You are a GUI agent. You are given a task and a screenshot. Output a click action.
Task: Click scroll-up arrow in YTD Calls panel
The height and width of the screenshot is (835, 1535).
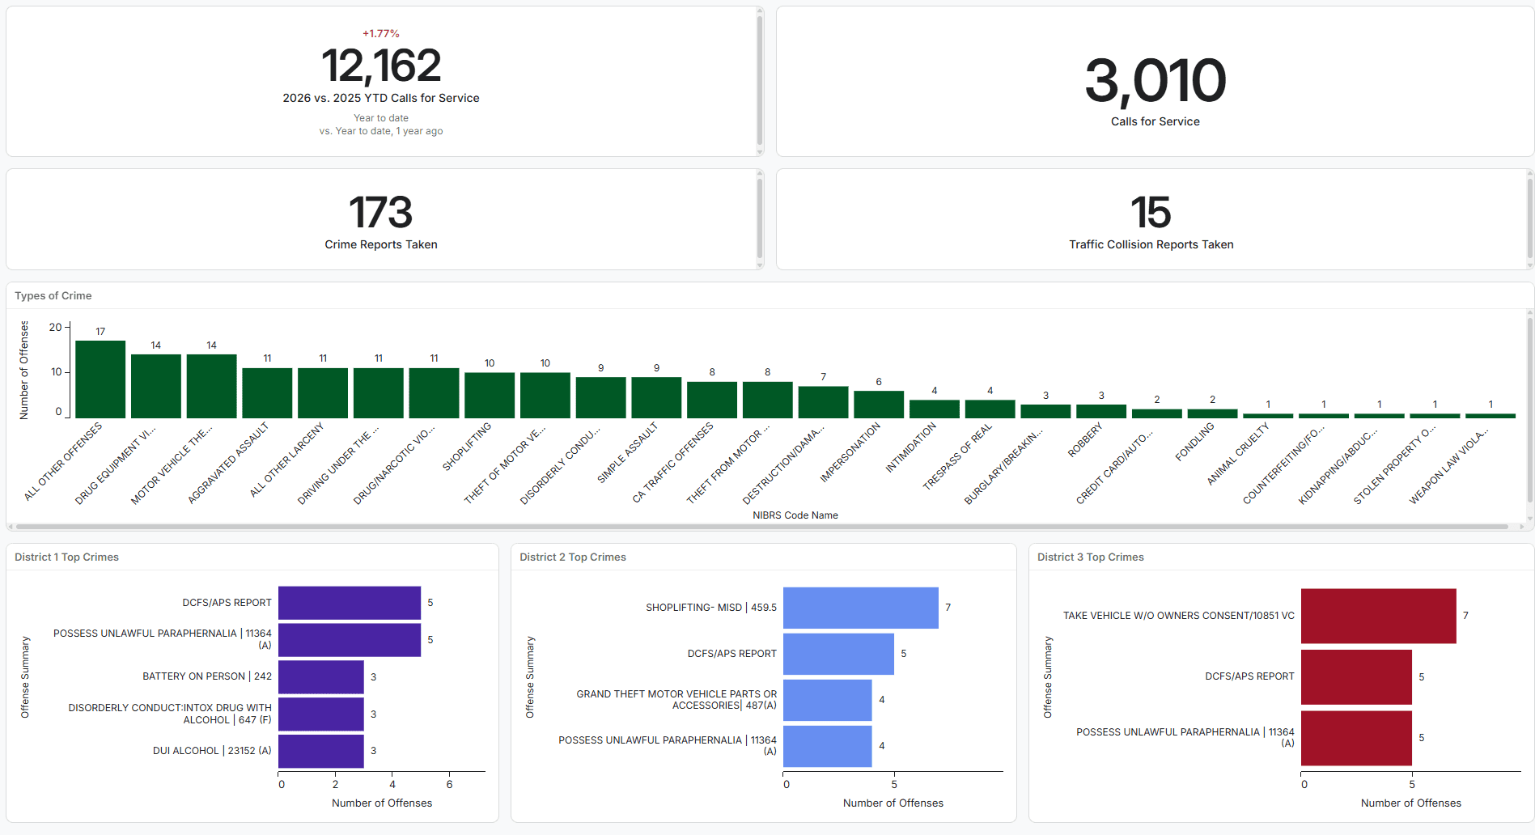[x=759, y=11]
